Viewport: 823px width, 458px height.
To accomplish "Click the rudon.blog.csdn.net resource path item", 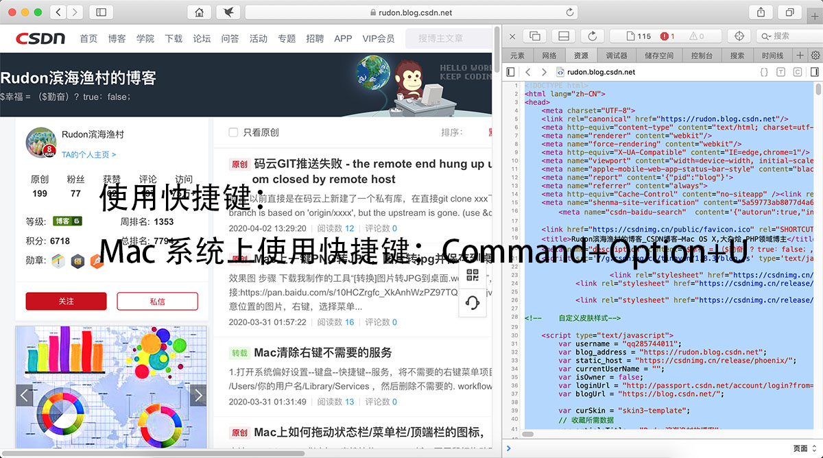I will tap(595, 72).
